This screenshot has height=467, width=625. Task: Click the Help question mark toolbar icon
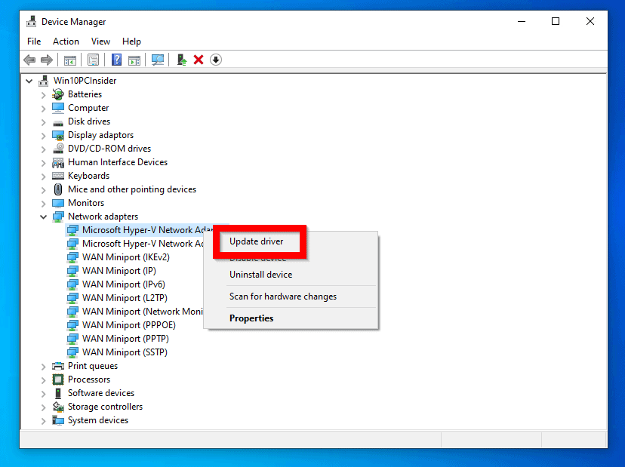pos(117,60)
